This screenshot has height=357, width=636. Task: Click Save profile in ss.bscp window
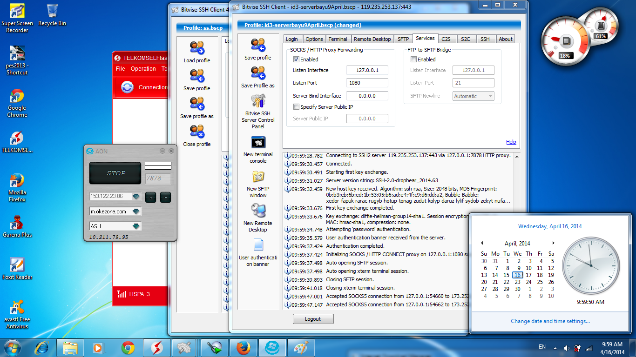click(x=197, y=76)
